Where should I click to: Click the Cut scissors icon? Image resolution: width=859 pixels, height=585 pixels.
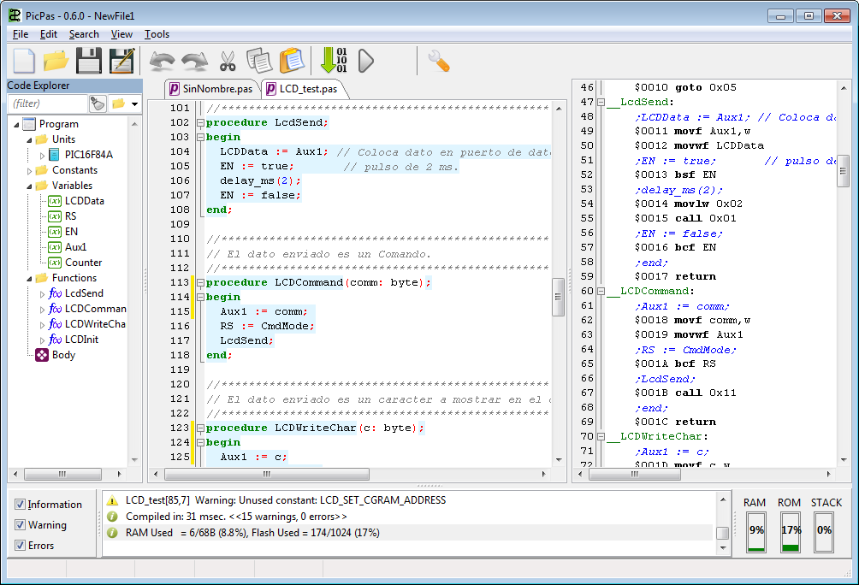(227, 61)
